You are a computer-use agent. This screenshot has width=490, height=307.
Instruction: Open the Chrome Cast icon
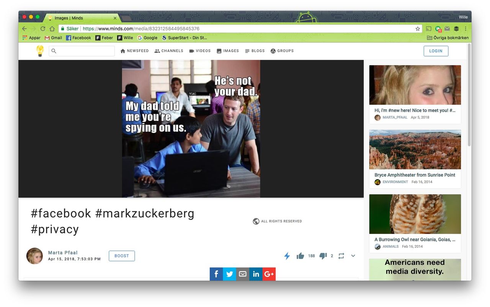(x=428, y=28)
